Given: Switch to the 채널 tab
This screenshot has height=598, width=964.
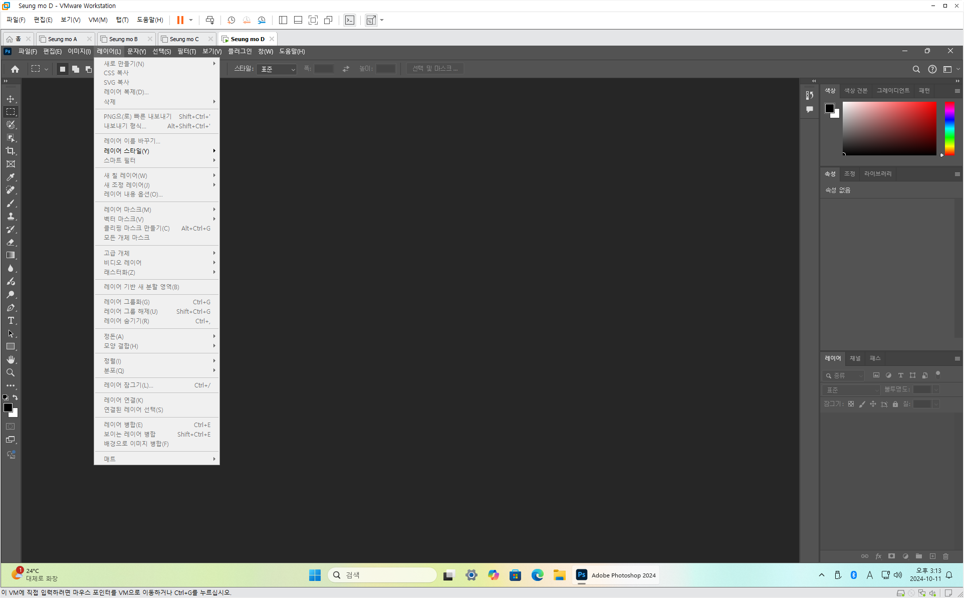Looking at the screenshot, I should click(855, 358).
